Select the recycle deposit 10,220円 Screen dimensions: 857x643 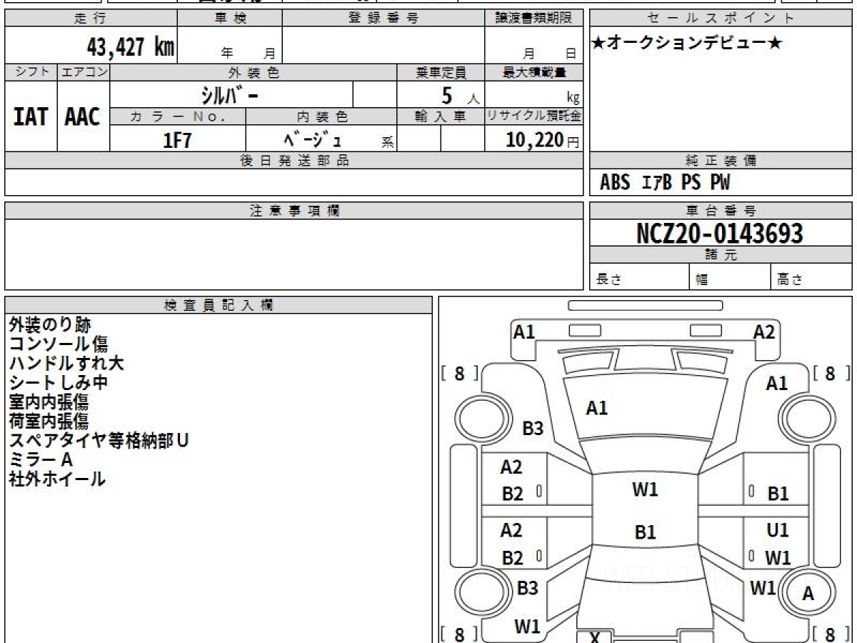(x=543, y=140)
